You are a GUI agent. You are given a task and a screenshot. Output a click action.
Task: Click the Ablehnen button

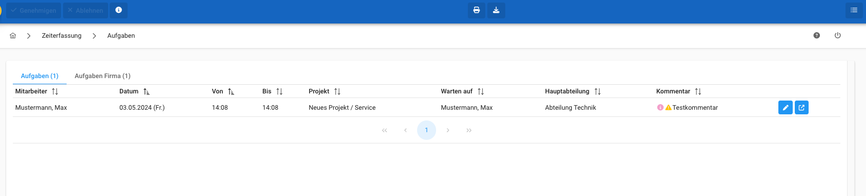86,10
